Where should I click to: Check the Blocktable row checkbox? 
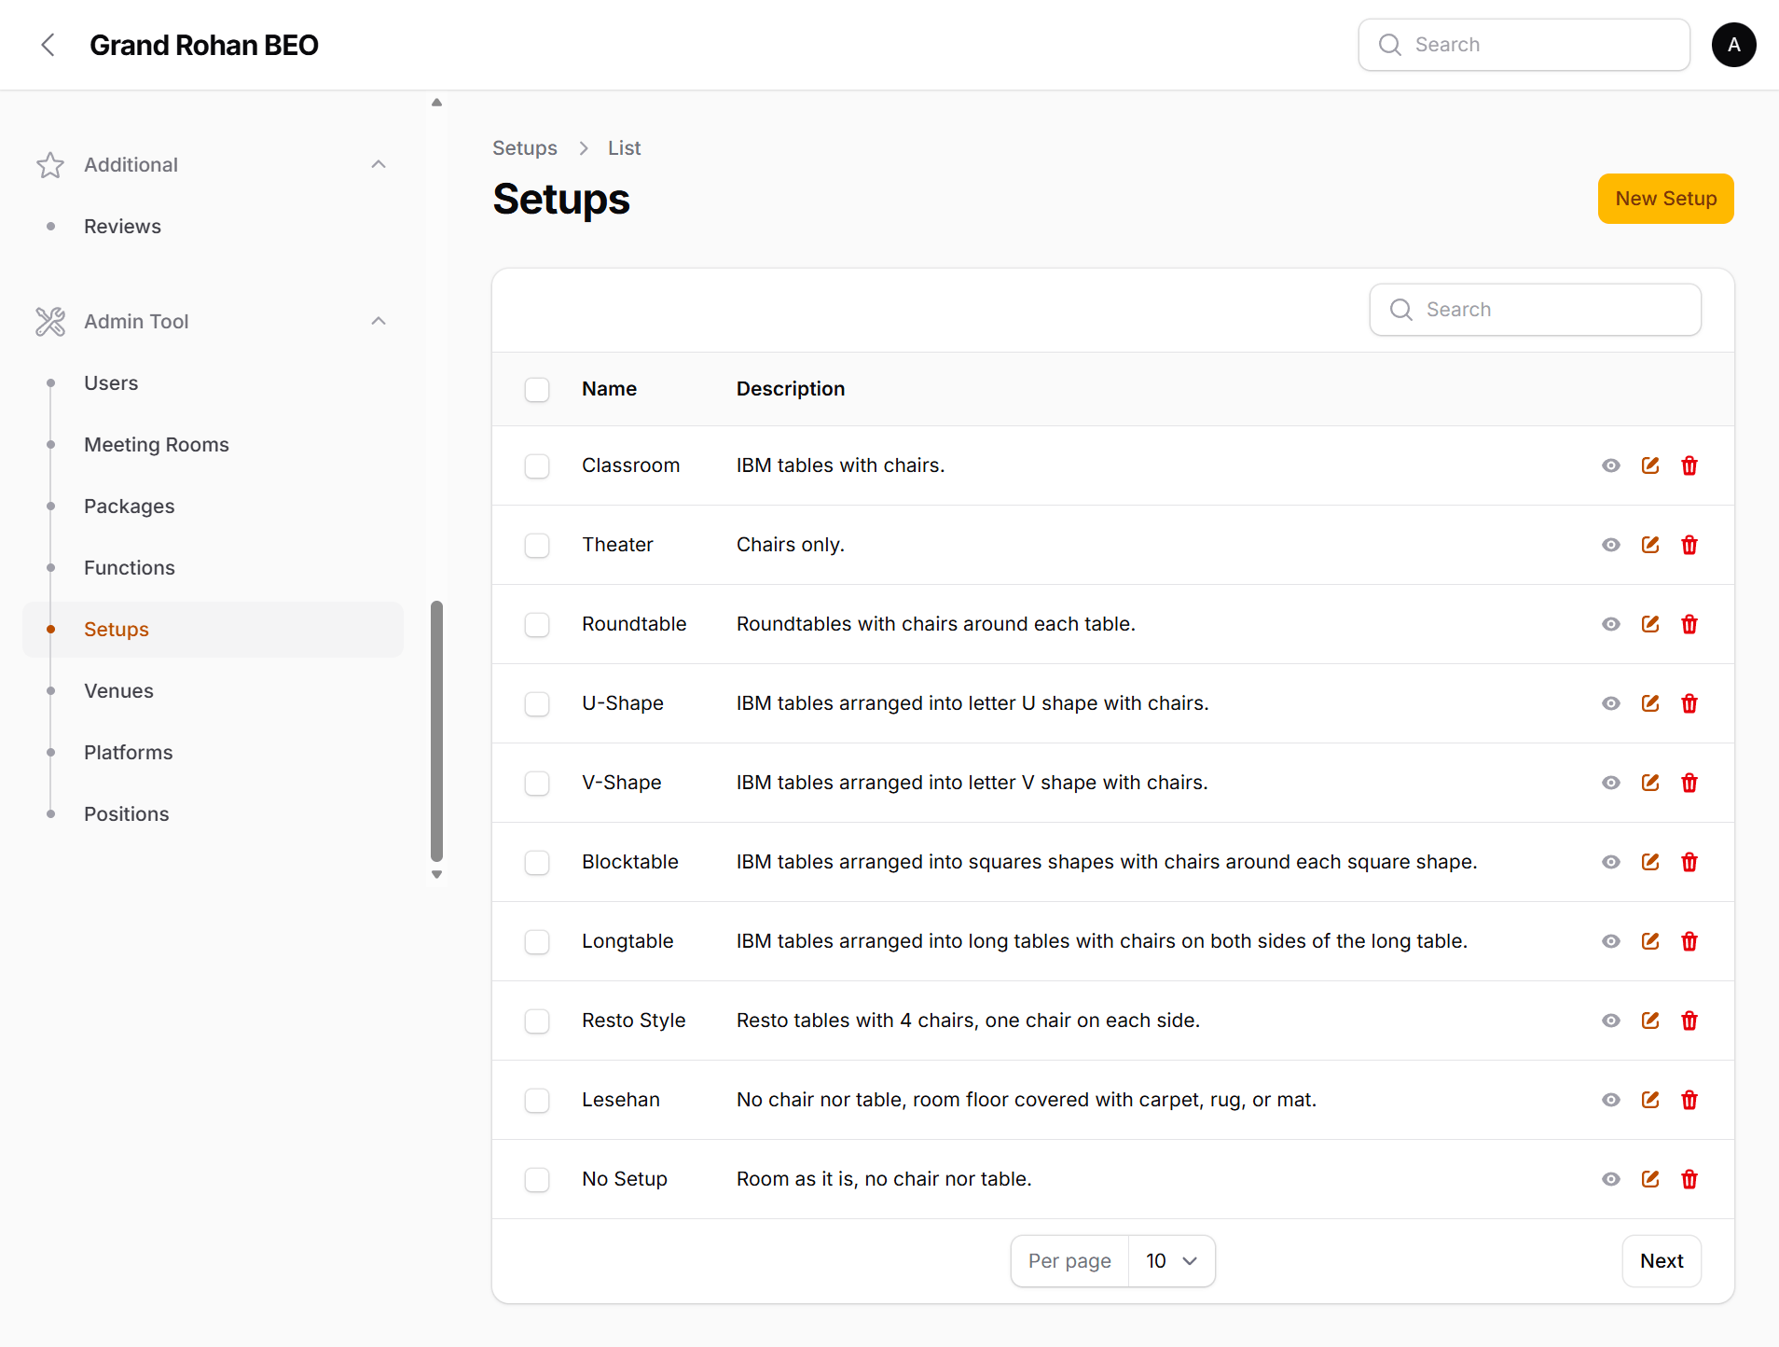537,862
